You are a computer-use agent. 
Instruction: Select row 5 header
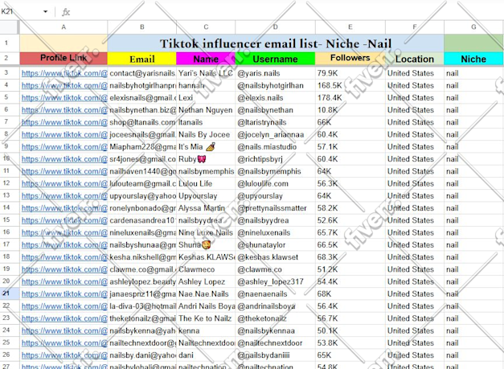[10, 97]
